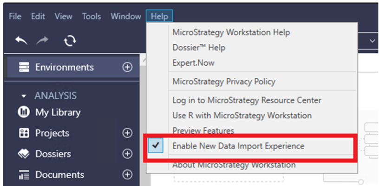Viewport: 379px width, 186px height.
Task: Open the Help menu
Action: 159,16
